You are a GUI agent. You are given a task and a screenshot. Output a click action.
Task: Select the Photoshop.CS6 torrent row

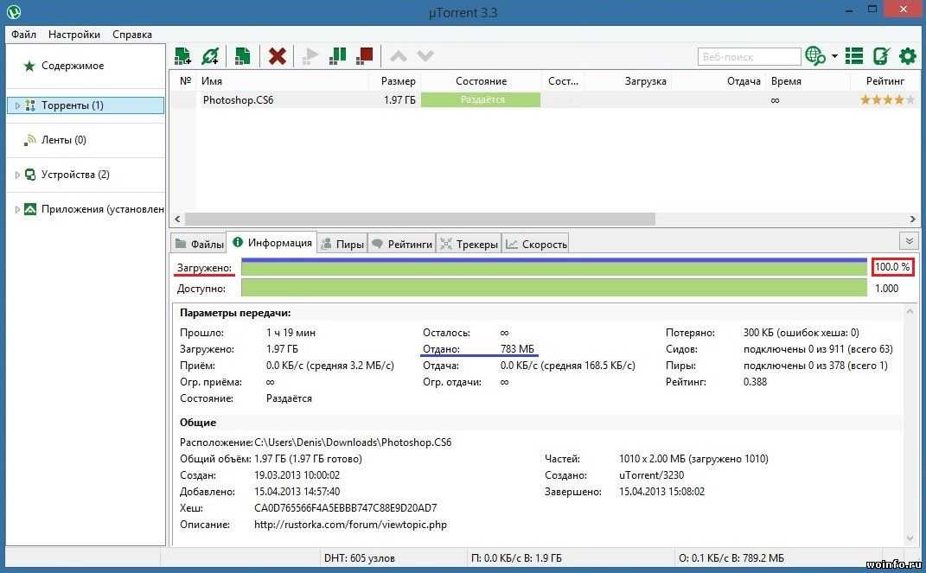[x=545, y=99]
